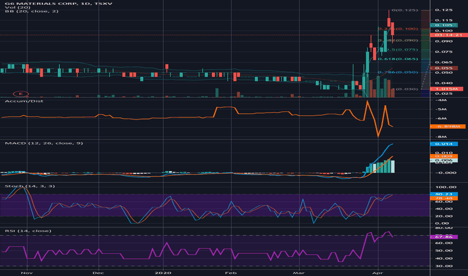Click the orange 78.48 Stoch %D label
The image size is (468, 276).
pyautogui.click(x=444, y=198)
